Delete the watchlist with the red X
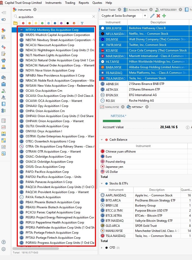This screenshot has width=192, height=260. [x=158, y=16]
